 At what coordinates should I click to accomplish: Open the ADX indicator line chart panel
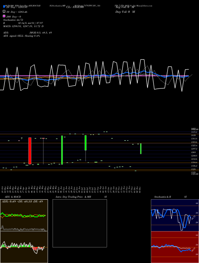point(24,215)
